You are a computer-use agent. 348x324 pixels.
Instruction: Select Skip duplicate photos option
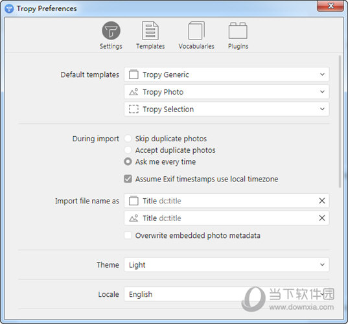coord(128,139)
